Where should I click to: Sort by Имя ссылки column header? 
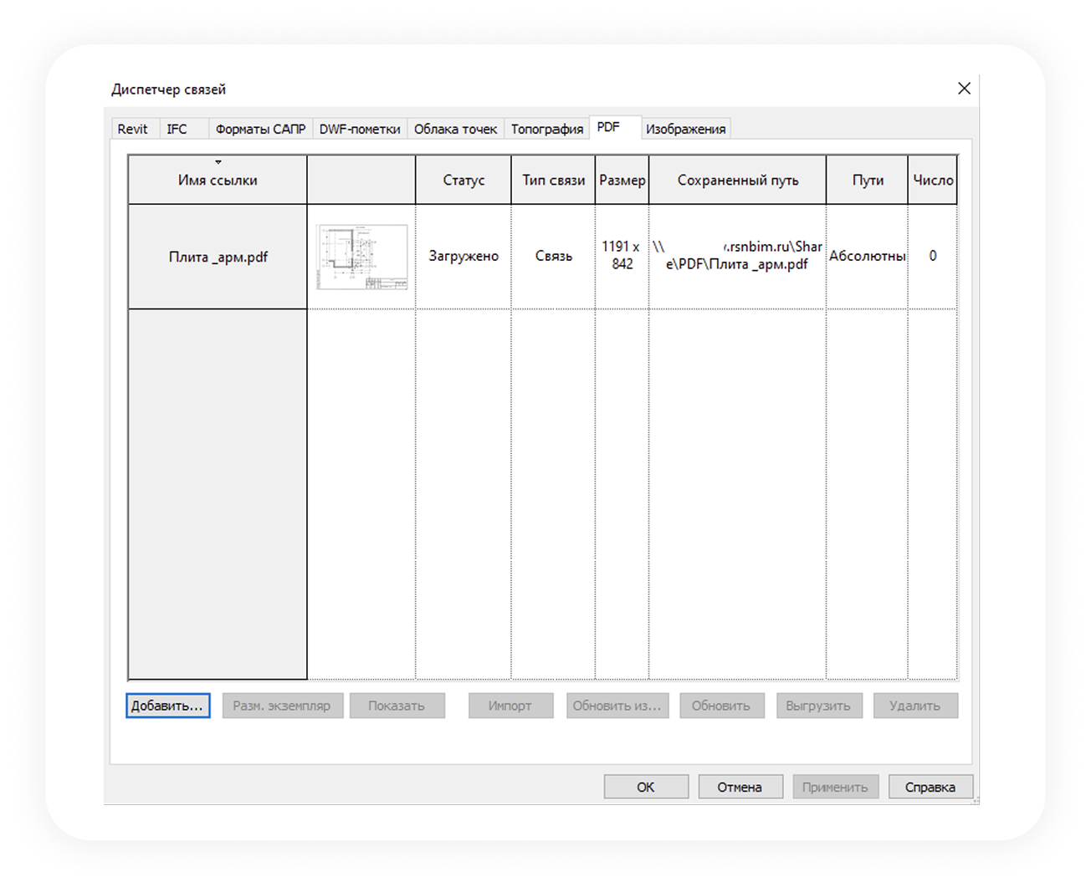pyautogui.click(x=218, y=180)
